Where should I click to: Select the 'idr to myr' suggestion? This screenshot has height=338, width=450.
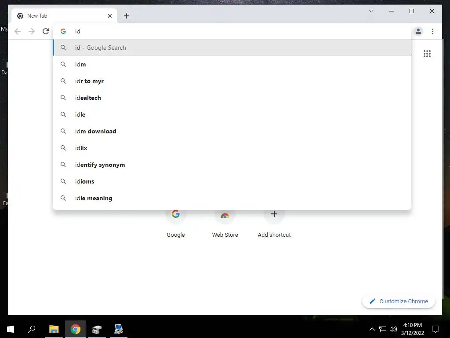click(x=232, y=81)
